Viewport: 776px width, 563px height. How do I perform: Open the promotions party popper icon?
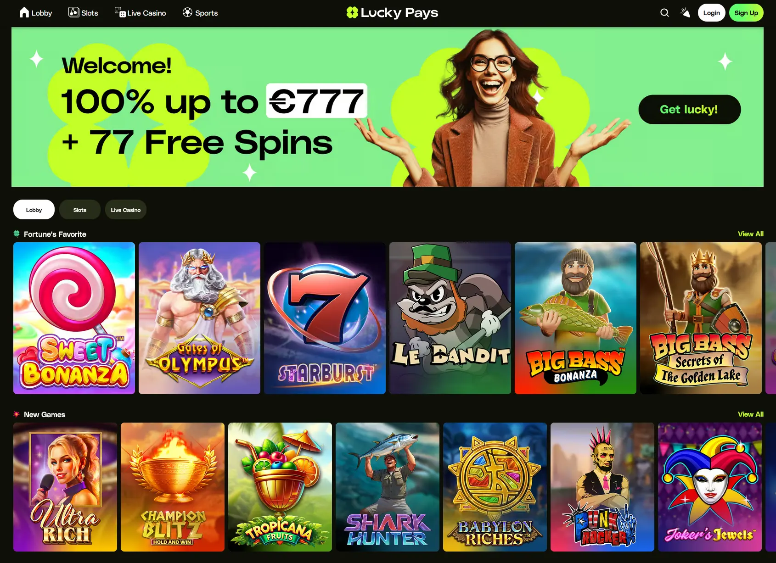pyautogui.click(x=685, y=13)
